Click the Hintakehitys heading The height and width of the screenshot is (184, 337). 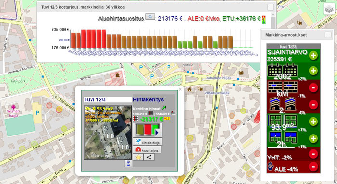click(148, 100)
